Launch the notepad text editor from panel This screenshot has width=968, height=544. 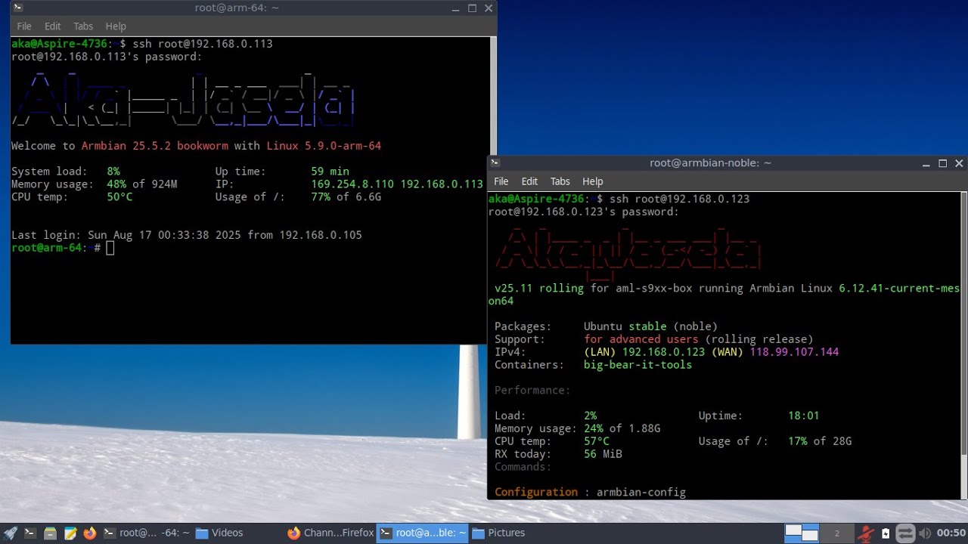pos(70,533)
